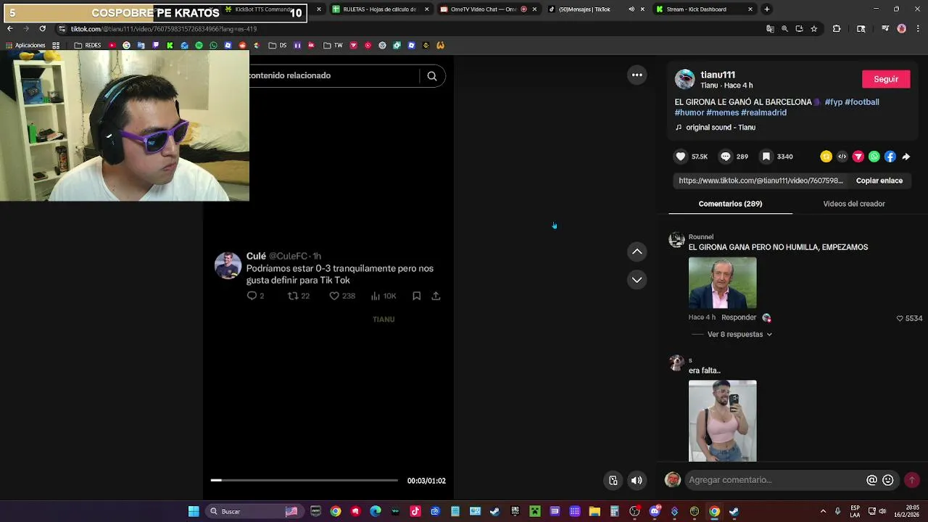Open comments via speech bubble icon

[x=725, y=157]
